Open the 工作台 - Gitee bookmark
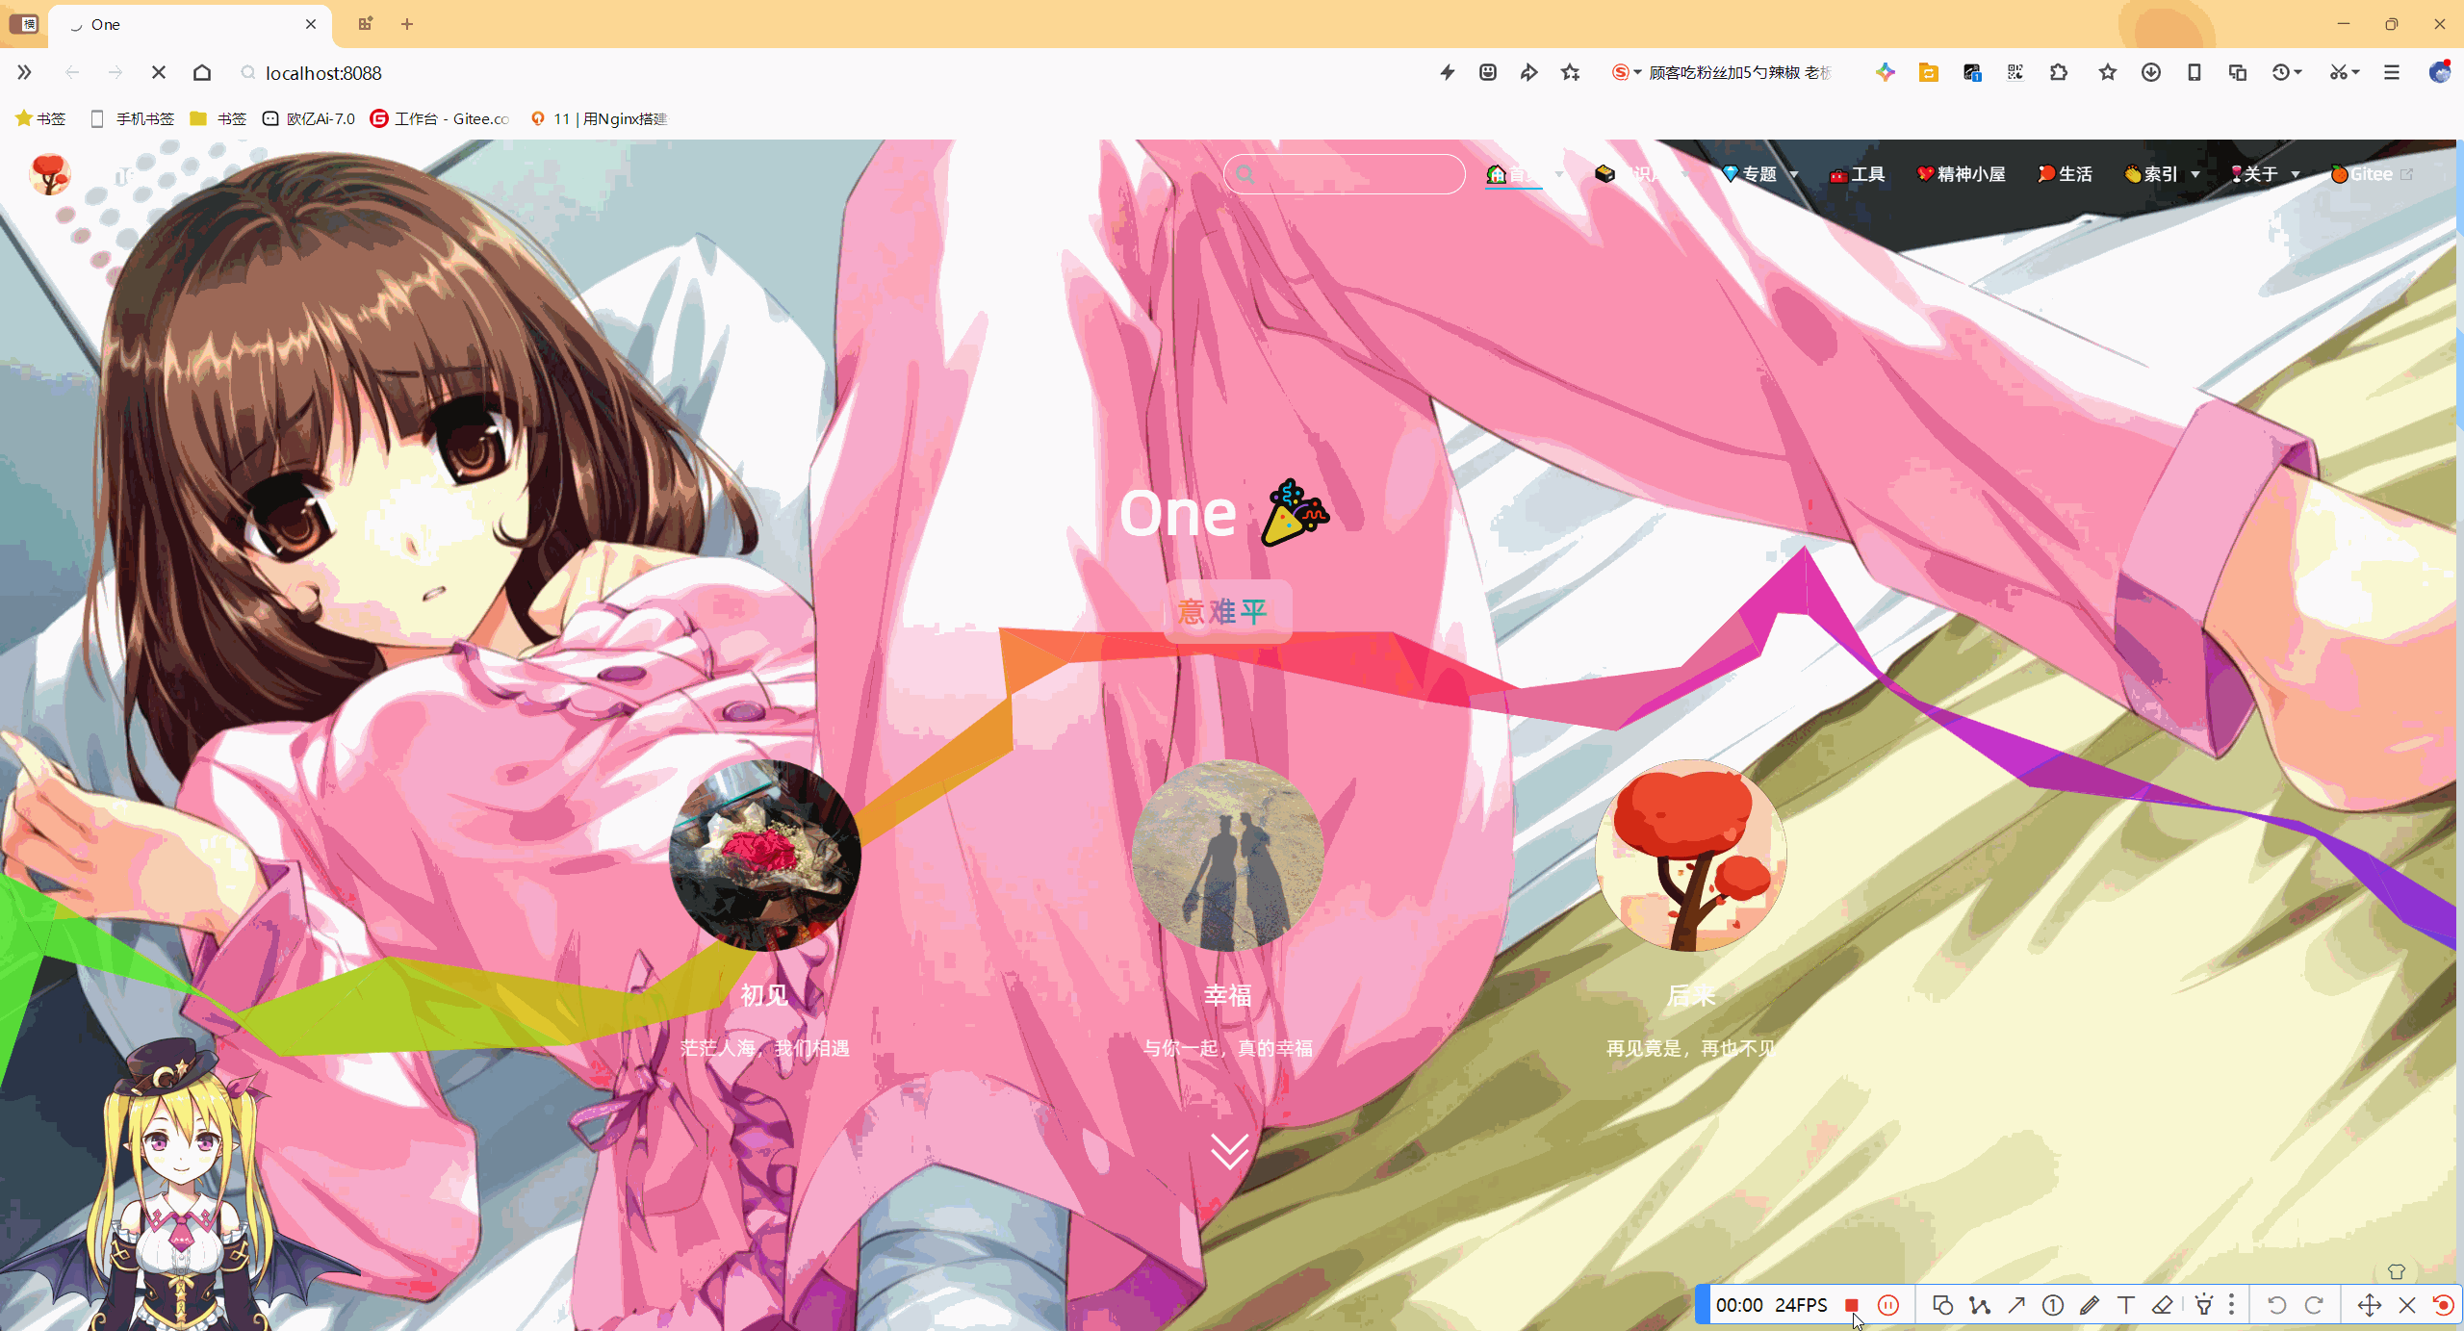The width and height of the screenshot is (2464, 1331). point(441,118)
